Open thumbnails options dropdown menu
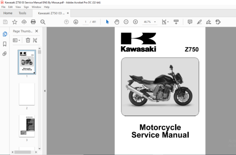The image size is (236, 155). coord(17,40)
